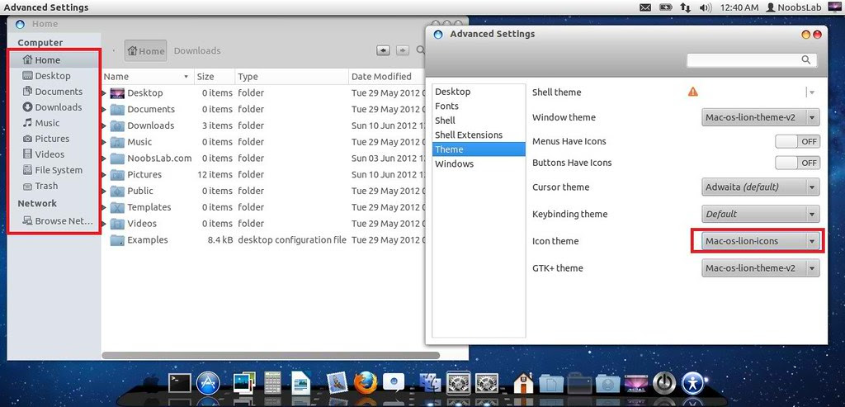The width and height of the screenshot is (845, 407).
Task: Open Trash in the file manager sidebar
Action: [x=54, y=186]
